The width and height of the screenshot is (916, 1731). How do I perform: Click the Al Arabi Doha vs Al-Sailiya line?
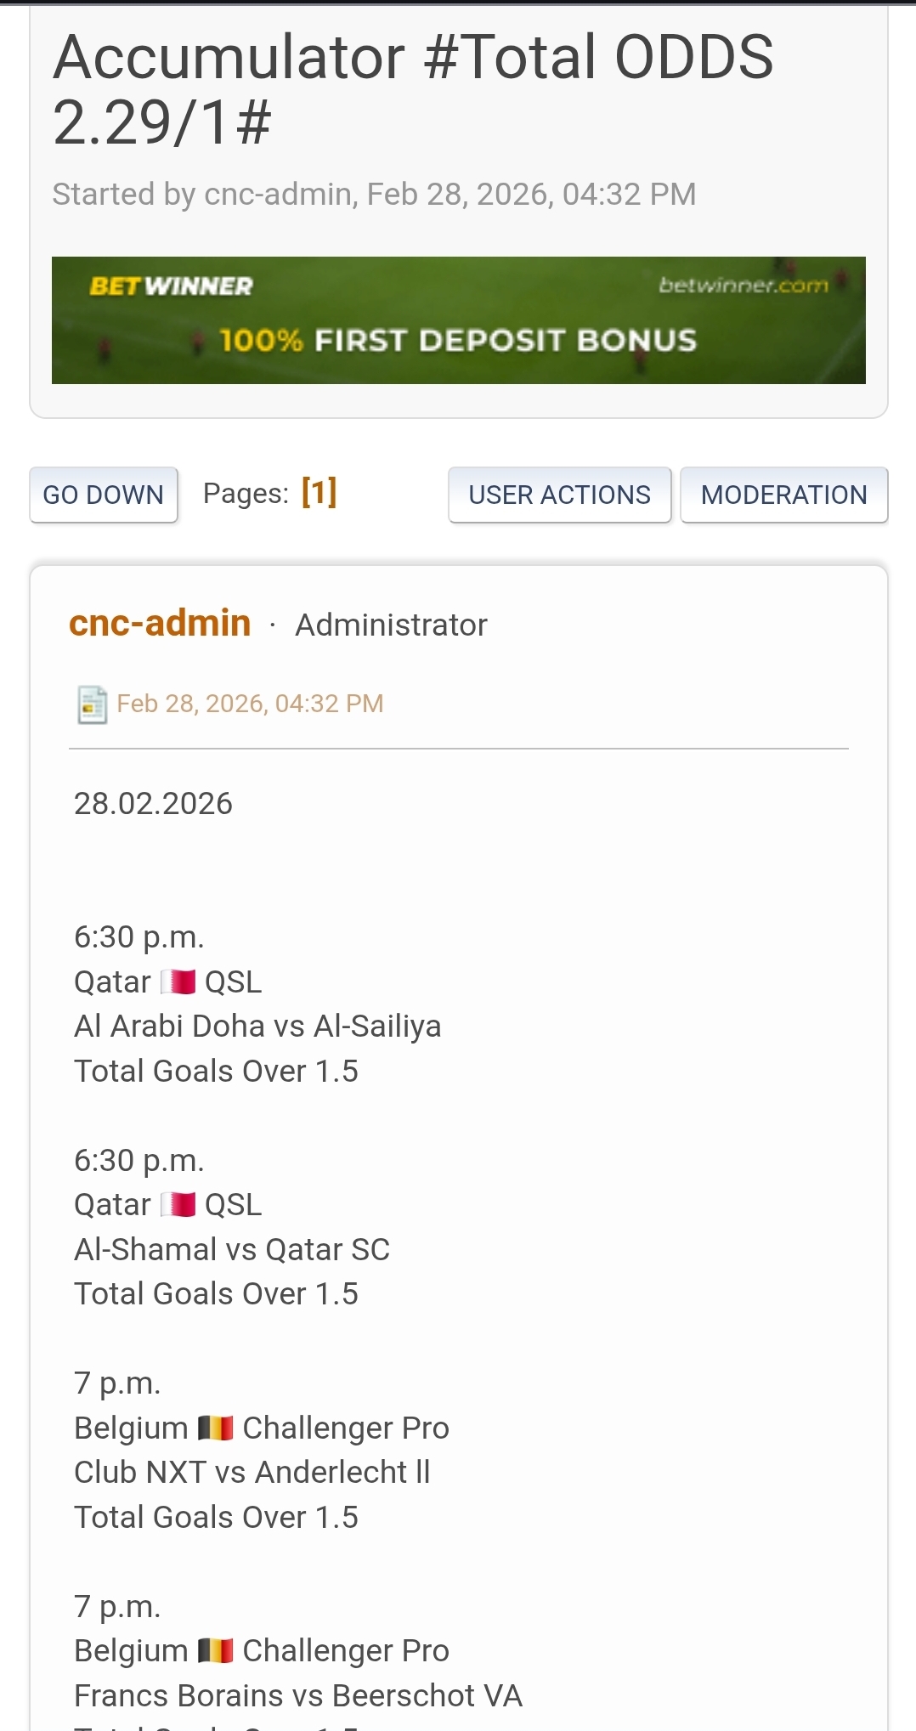click(257, 1027)
